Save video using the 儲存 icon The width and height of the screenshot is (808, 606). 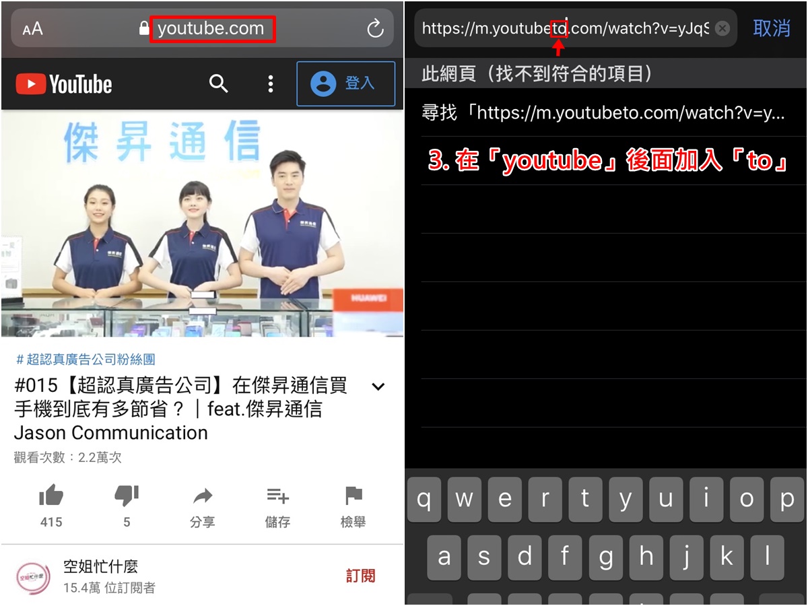coord(277,506)
